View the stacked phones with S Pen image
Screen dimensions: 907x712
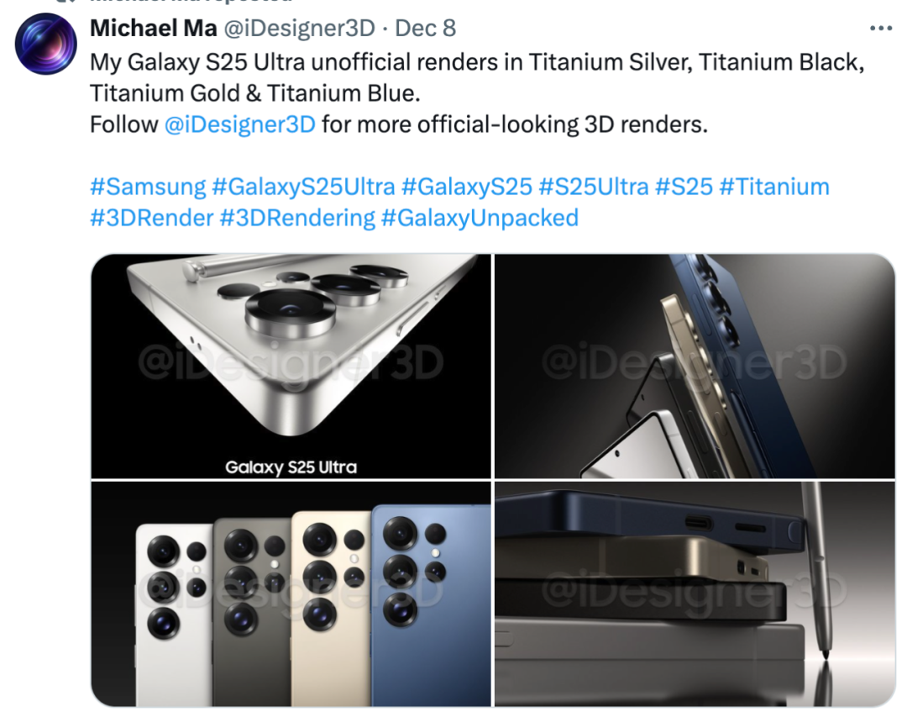(x=695, y=594)
